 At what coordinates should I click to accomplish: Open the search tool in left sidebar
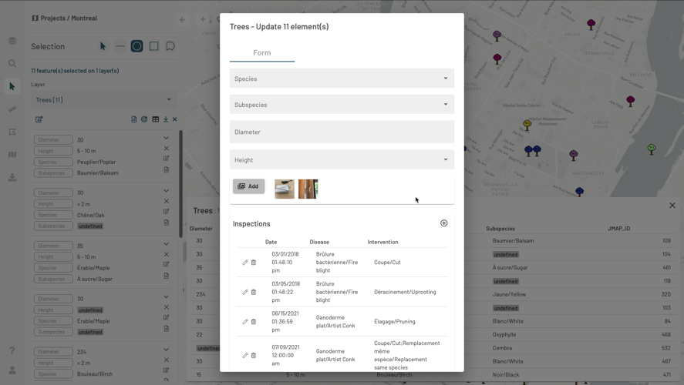12,64
